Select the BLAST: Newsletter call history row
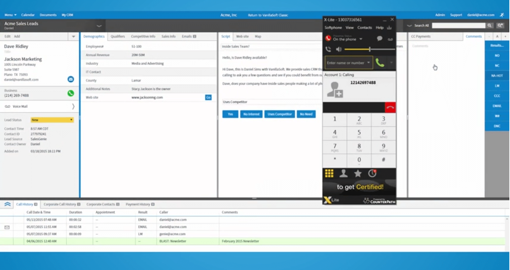Image resolution: width=510 pixels, height=270 pixels. [x=252, y=241]
